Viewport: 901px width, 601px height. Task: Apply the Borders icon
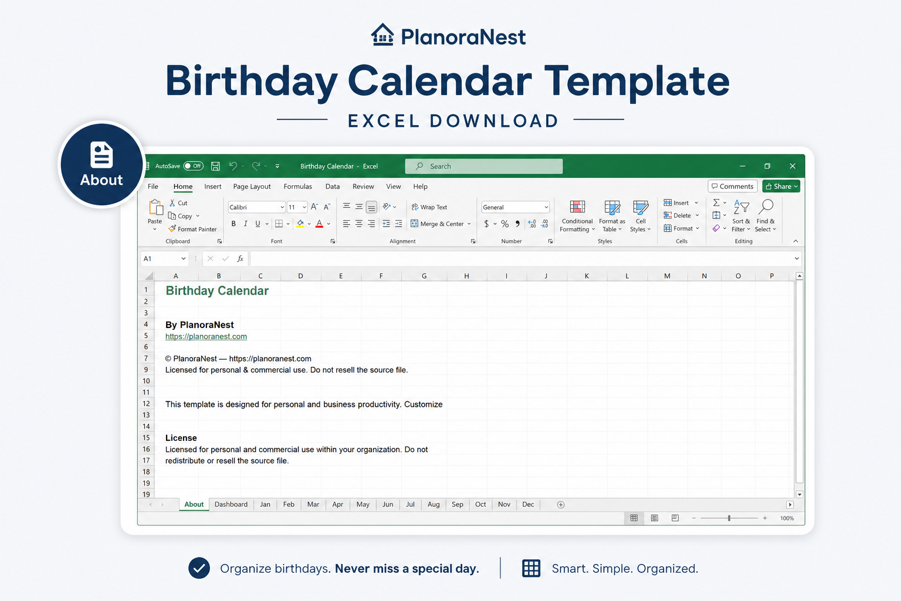[279, 224]
